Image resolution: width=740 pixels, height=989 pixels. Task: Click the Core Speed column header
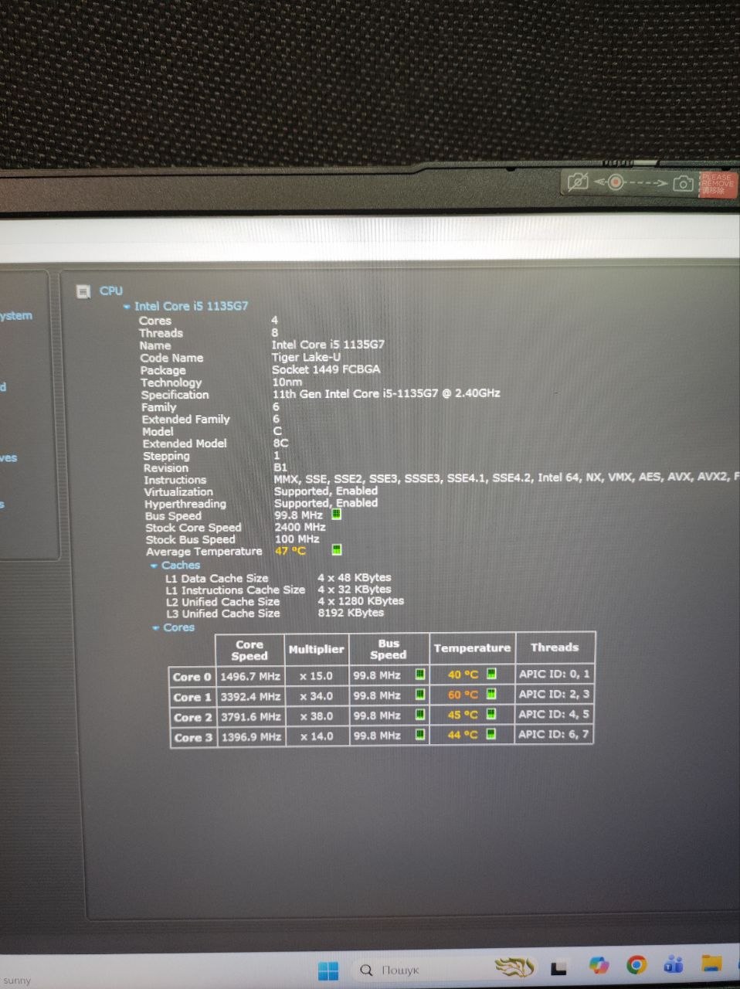click(x=249, y=650)
